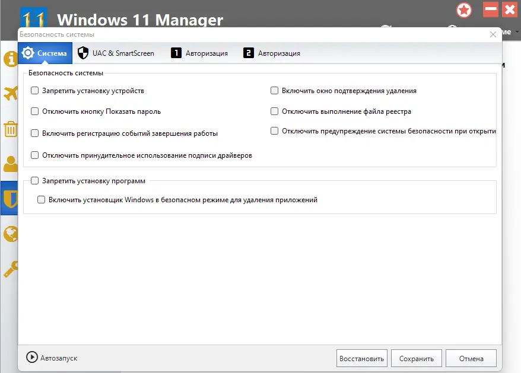The width and height of the screenshot is (521, 373).
Task: Toggle Отключить кнопку Показать пароль checkbox
Action: 35,111
